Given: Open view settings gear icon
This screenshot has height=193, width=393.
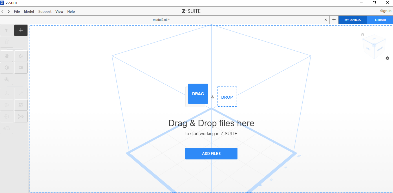Looking at the screenshot, I should (x=387, y=58).
